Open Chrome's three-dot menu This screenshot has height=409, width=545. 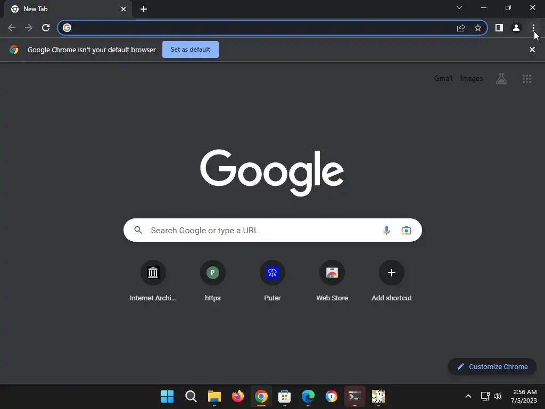pos(533,28)
